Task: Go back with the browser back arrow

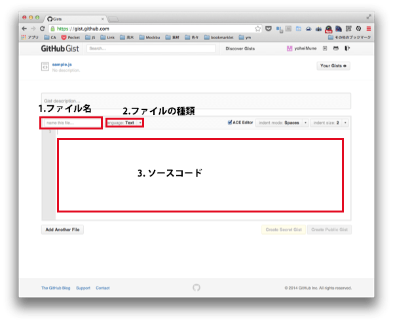Action: 24,29
